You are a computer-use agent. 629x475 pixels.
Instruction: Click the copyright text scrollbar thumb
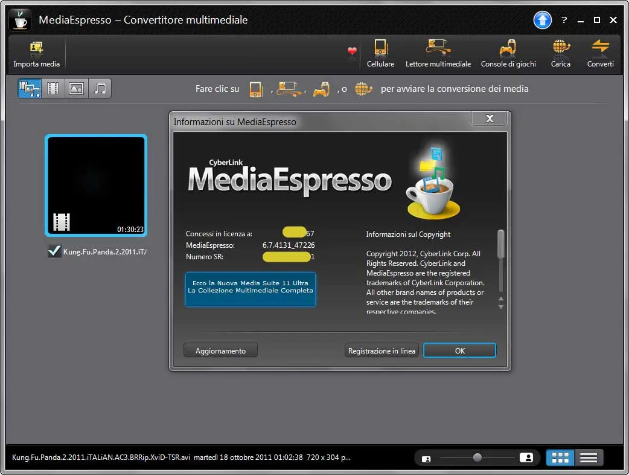click(500, 244)
